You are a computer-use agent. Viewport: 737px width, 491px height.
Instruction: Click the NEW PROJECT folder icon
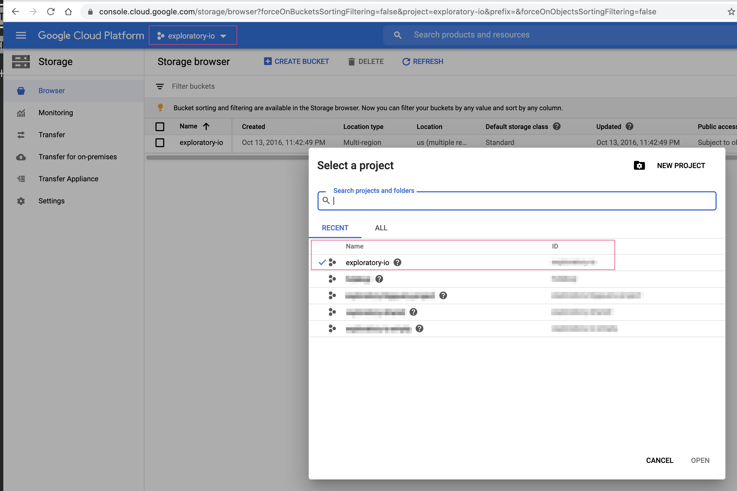[x=639, y=165]
